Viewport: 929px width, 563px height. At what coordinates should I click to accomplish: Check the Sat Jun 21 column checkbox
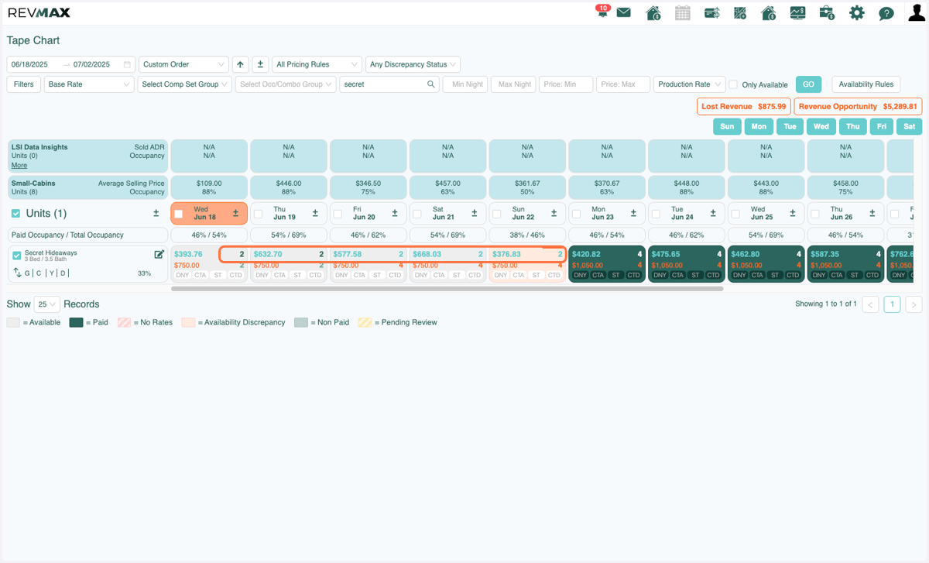[417, 215]
